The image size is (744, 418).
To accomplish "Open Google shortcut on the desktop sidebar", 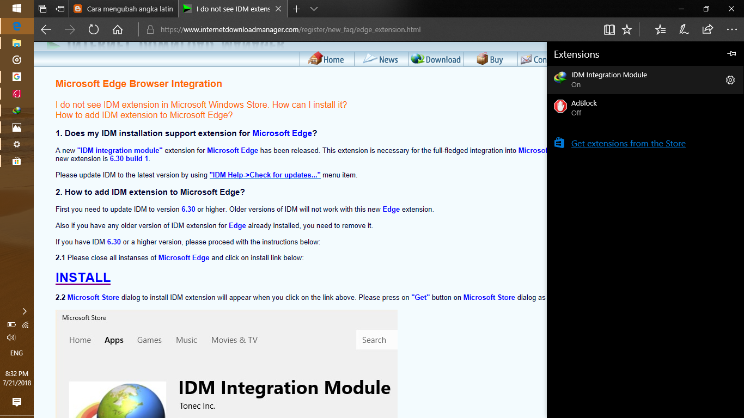I will coord(16,76).
